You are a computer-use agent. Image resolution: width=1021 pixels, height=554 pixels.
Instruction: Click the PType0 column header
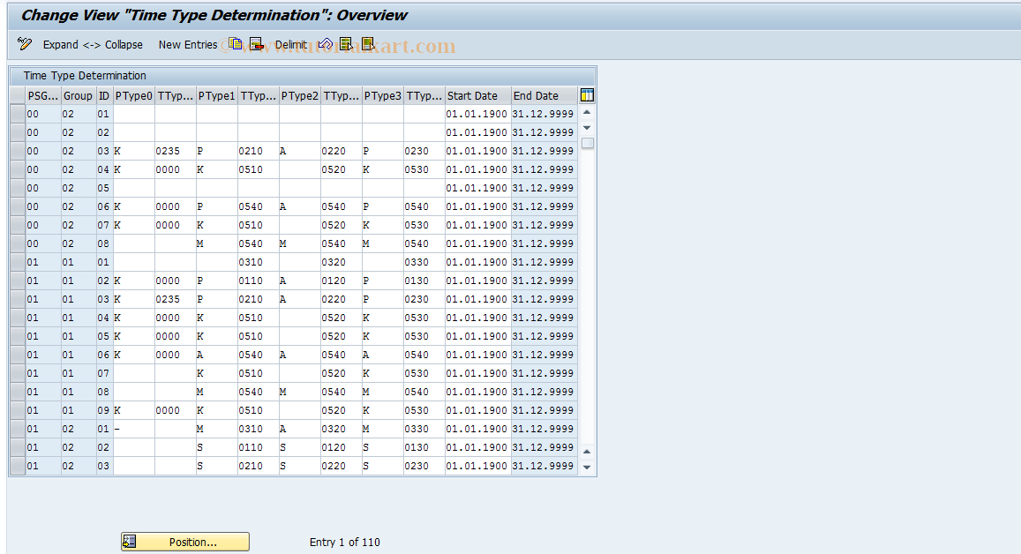pos(133,95)
